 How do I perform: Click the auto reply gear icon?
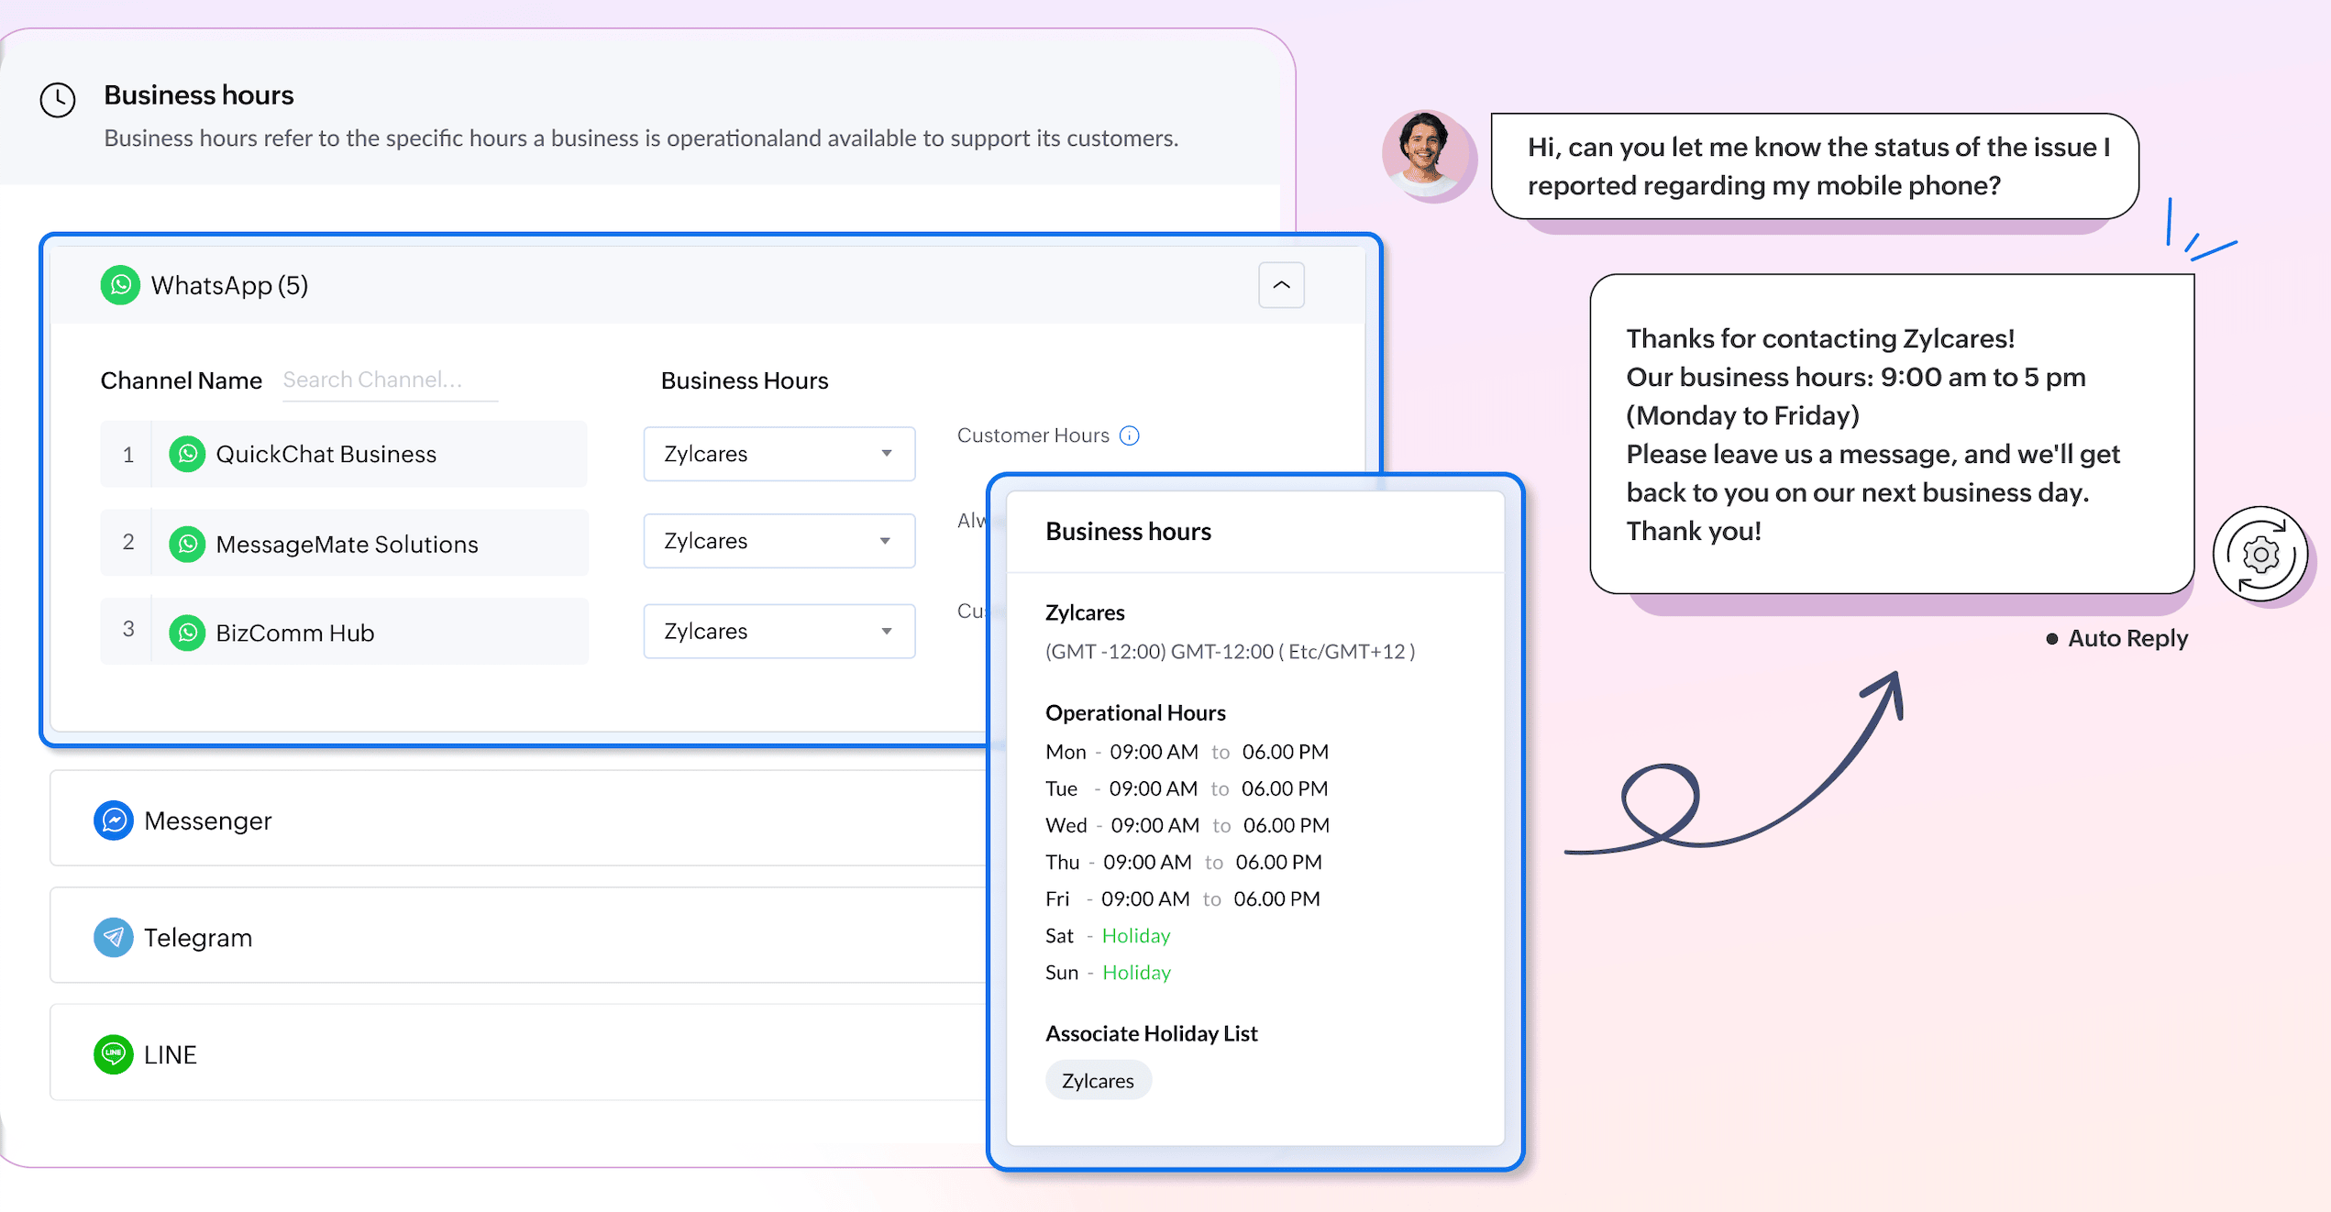(x=2260, y=554)
